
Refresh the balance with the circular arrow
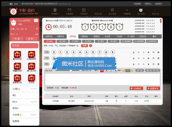(37, 29)
